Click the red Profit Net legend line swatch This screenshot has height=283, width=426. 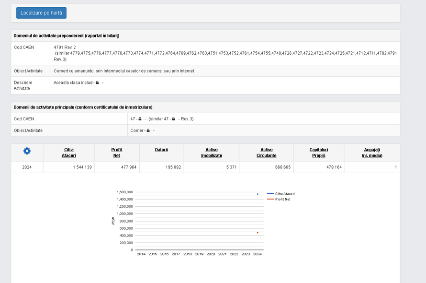(x=270, y=199)
